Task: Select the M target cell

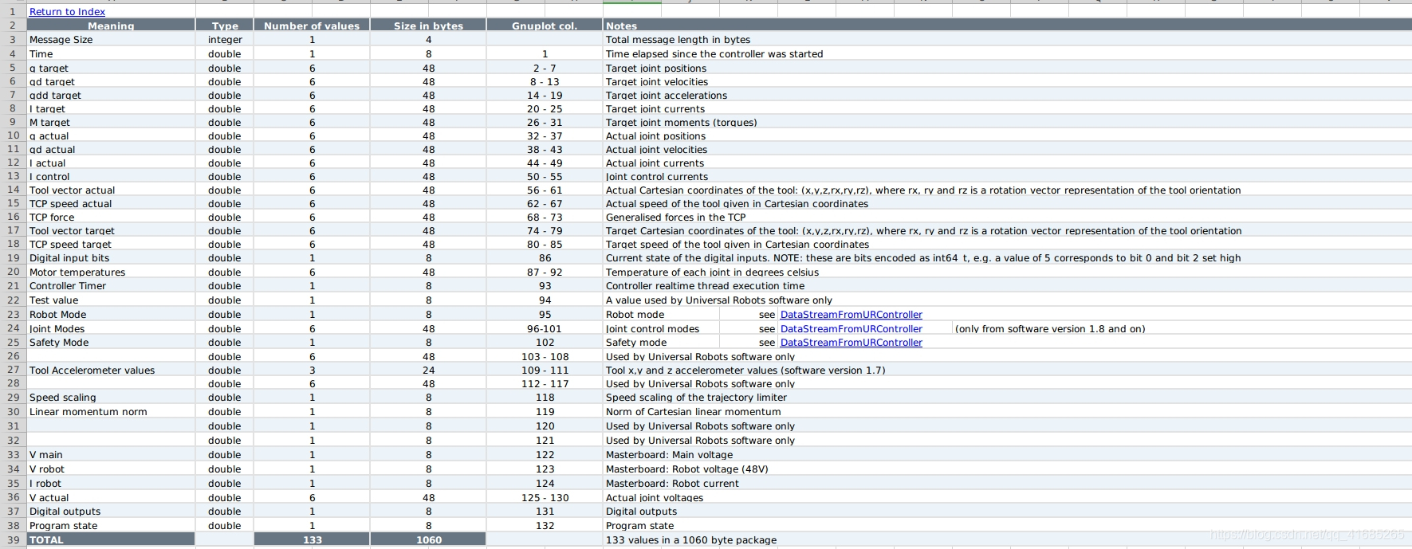Action: point(111,123)
